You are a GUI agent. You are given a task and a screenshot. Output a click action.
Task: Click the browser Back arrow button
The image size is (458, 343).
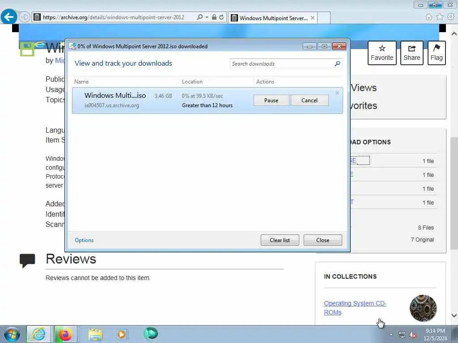click(8, 17)
